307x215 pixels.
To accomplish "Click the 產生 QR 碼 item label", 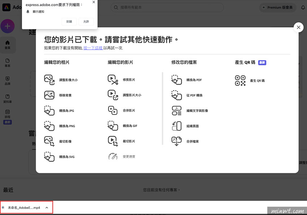I will coord(257,81).
